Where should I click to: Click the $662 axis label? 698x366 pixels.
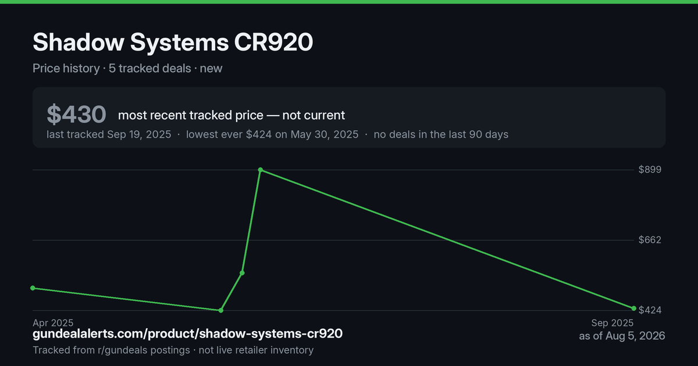tap(650, 240)
